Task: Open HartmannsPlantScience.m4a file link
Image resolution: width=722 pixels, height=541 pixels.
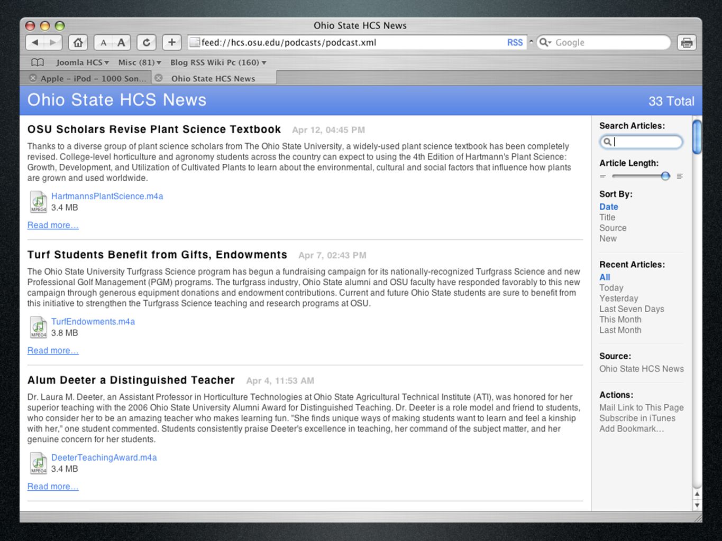Action: pyautogui.click(x=107, y=197)
